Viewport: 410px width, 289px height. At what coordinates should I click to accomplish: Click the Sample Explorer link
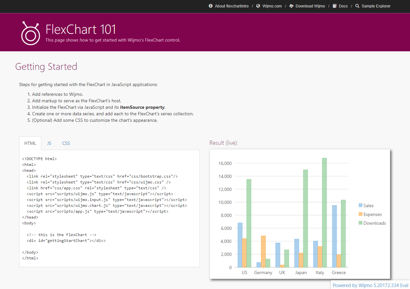tap(376, 6)
